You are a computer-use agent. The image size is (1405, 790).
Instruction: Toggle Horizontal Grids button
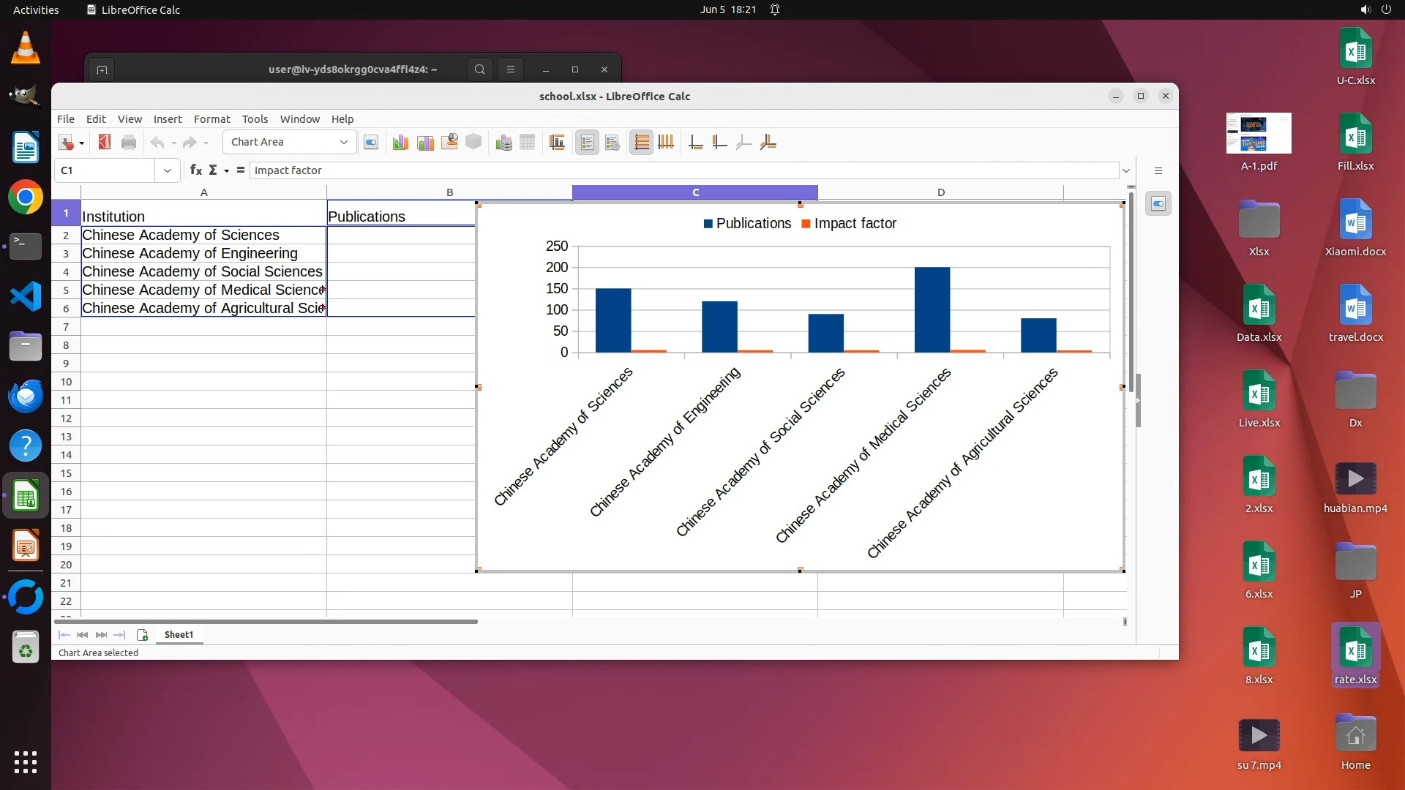[x=641, y=143]
